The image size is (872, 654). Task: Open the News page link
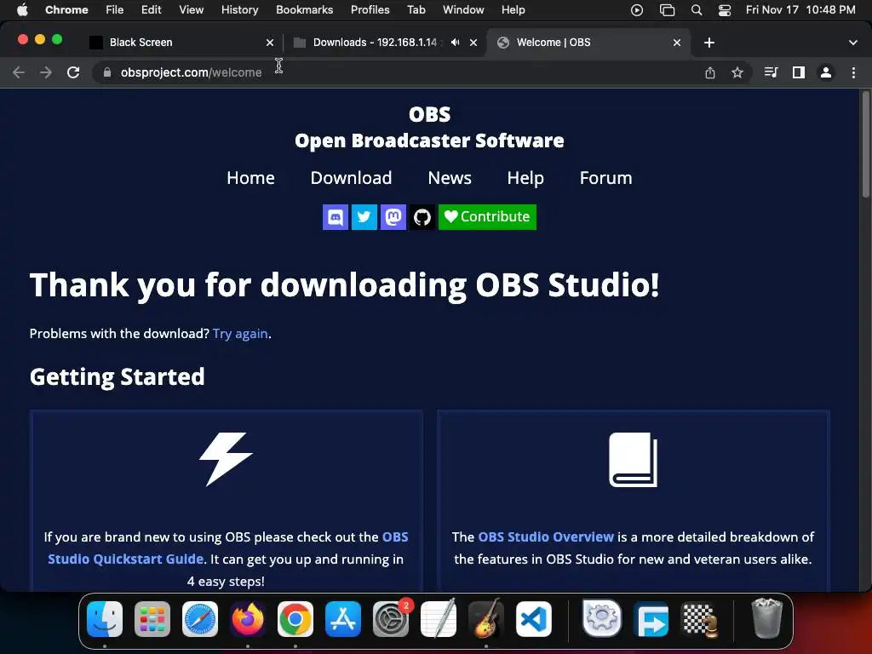450,178
